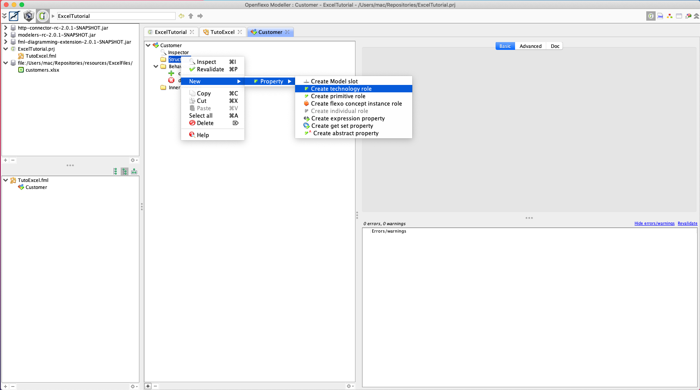
Task: Close the Customer tab
Action: (287, 32)
